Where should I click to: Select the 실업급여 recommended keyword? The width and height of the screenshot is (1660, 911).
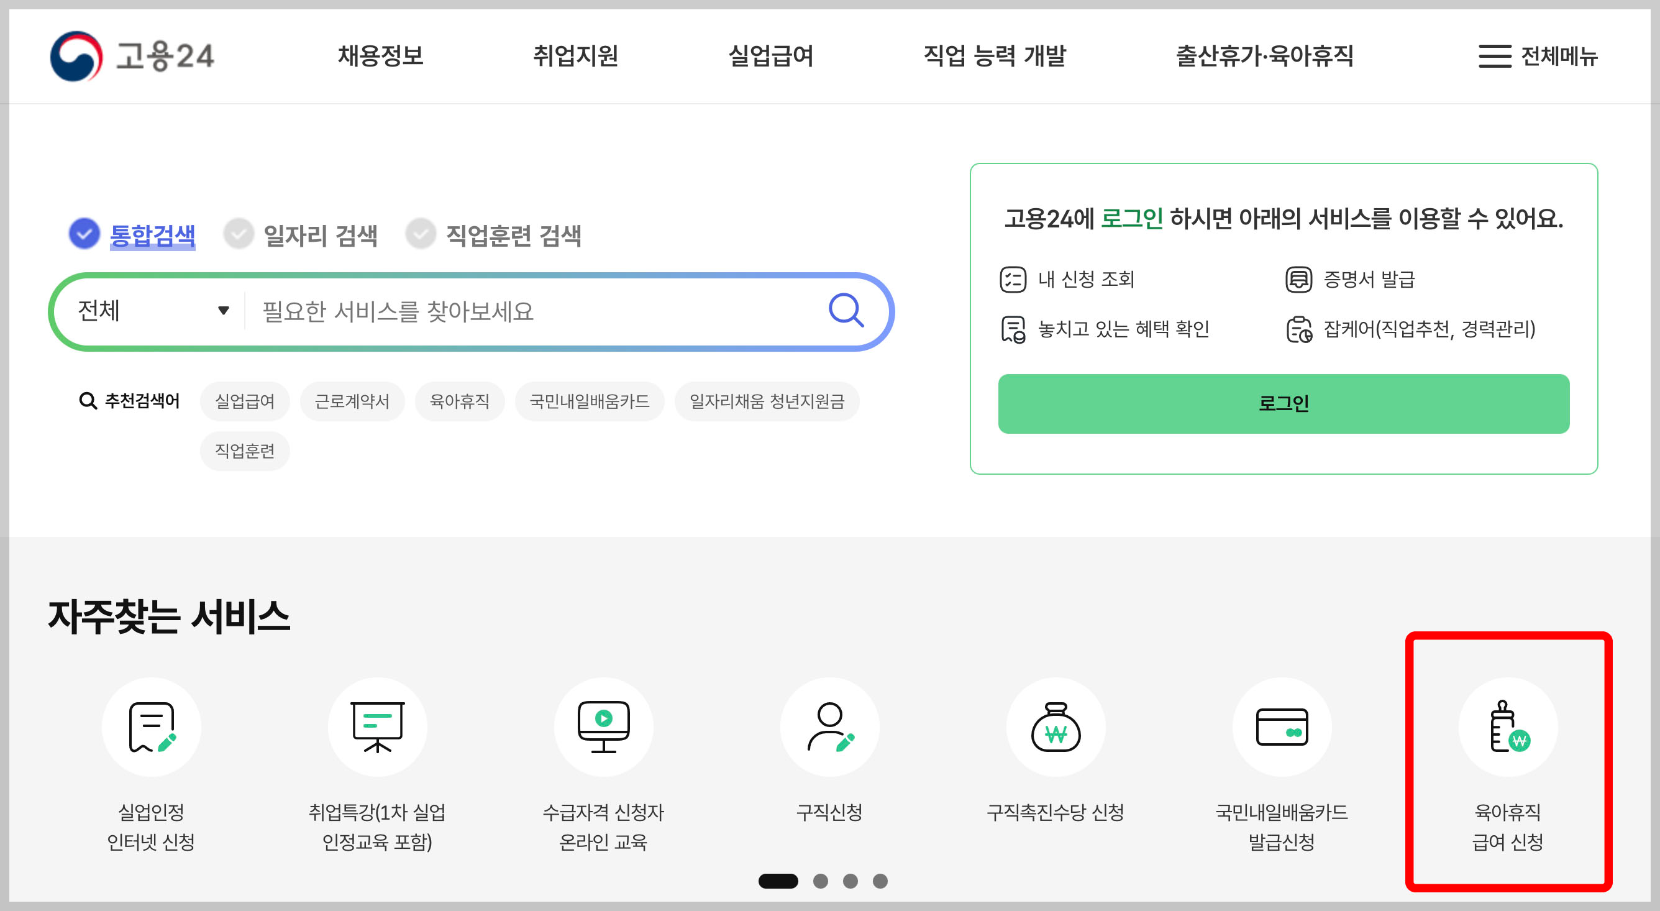(245, 401)
